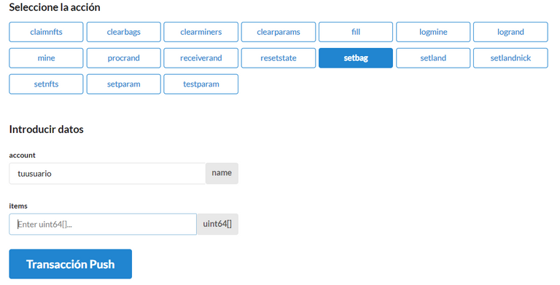560x285 pixels.
Task: Select the procrand action
Action: [x=123, y=58]
